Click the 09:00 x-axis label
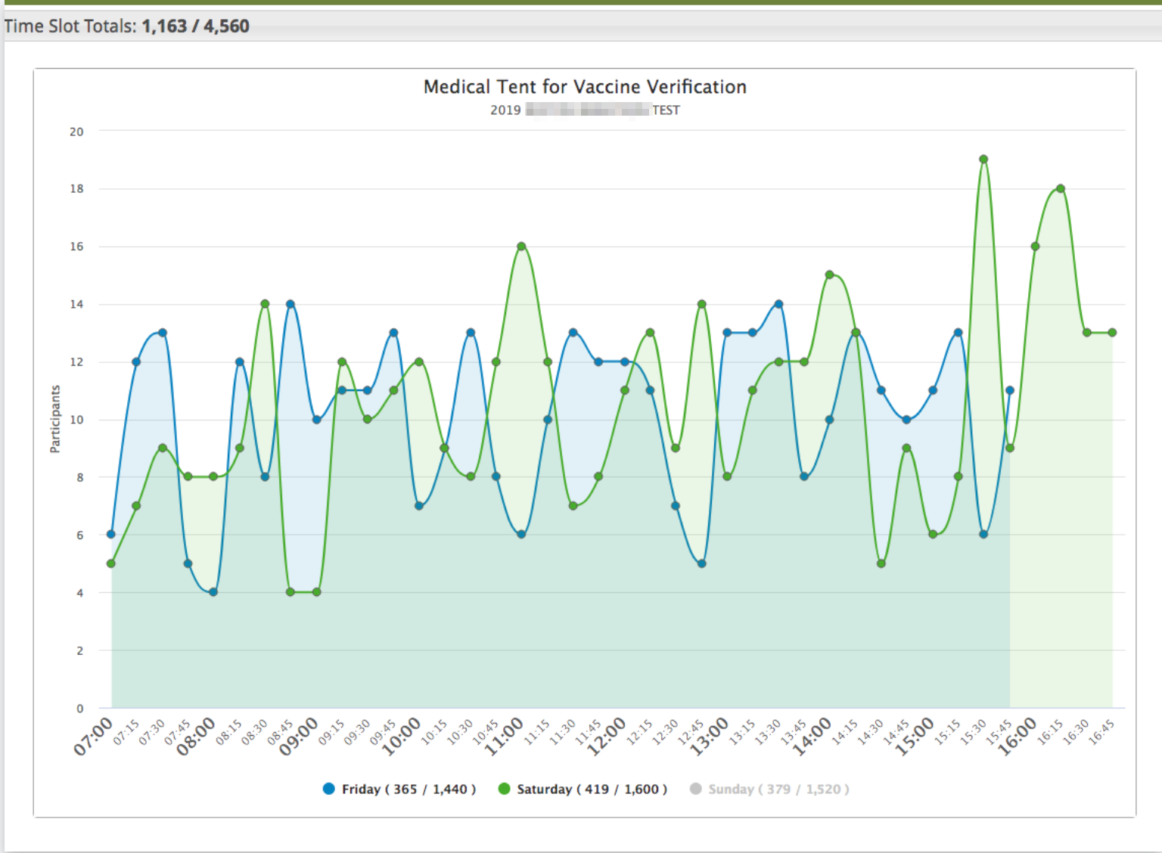This screenshot has height=853, width=1162. [299, 736]
